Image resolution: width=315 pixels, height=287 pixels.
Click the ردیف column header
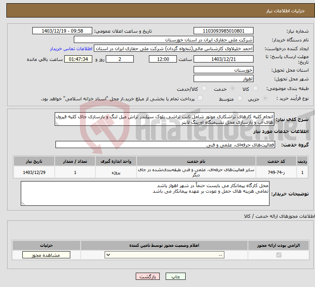coord(302,161)
